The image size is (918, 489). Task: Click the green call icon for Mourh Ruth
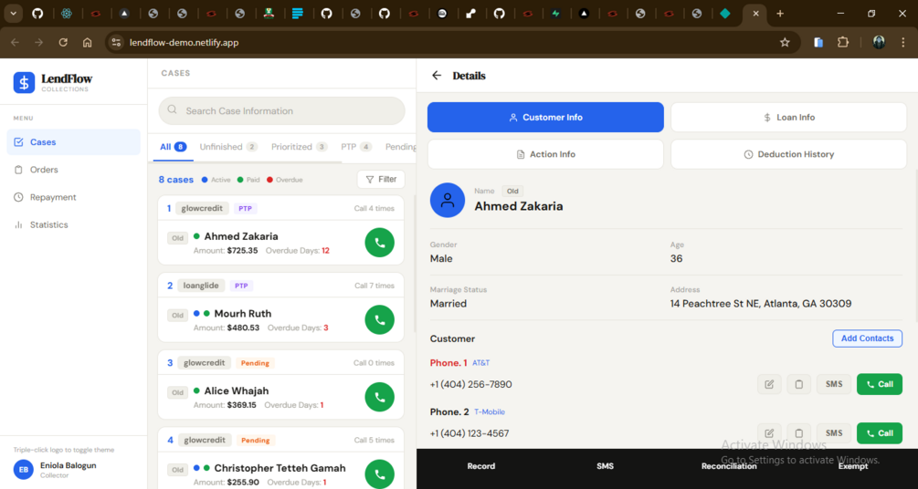pyautogui.click(x=379, y=319)
